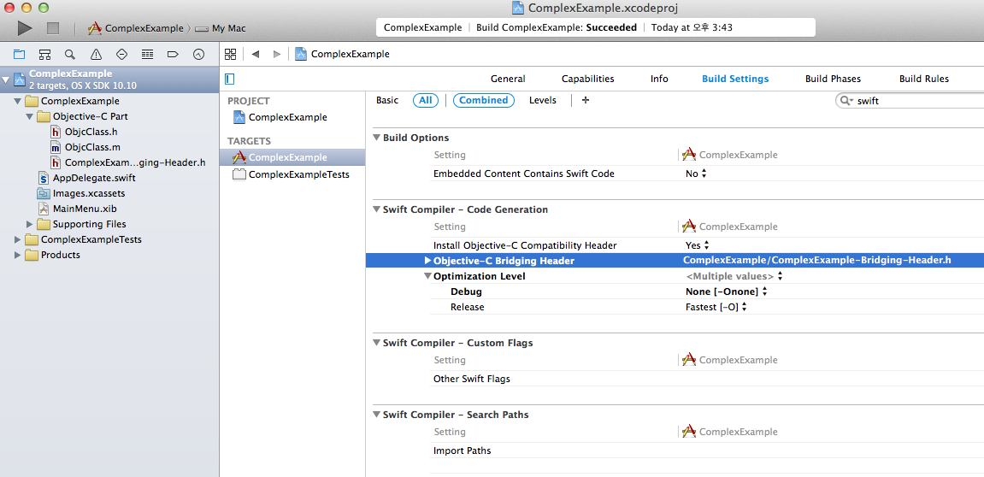Change the Release optimization level

(x=716, y=307)
